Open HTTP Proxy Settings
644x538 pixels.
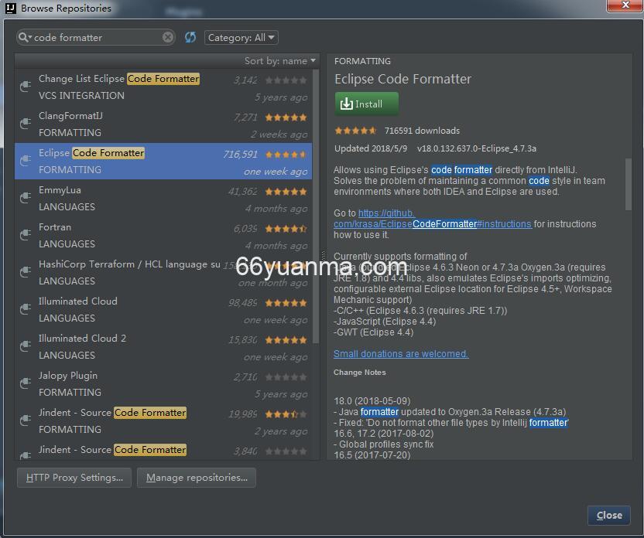[74, 478]
